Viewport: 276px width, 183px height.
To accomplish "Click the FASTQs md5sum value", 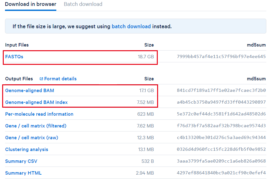I will 221,56.
